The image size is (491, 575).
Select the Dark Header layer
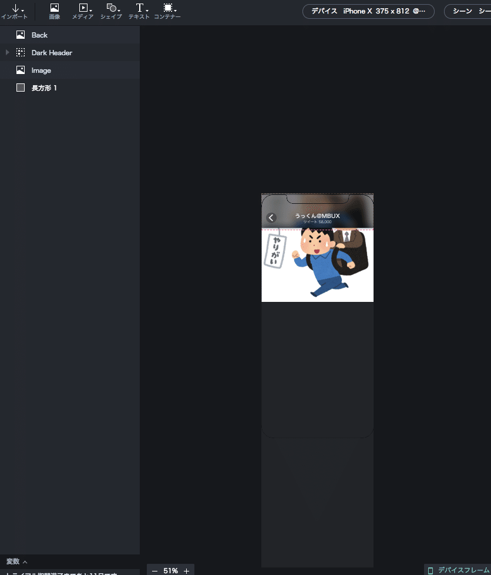[x=70, y=52]
